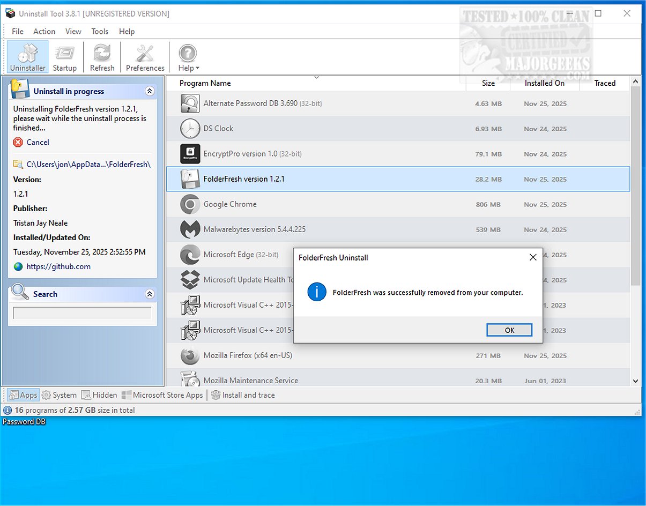Collapse the Search panel

point(150,294)
